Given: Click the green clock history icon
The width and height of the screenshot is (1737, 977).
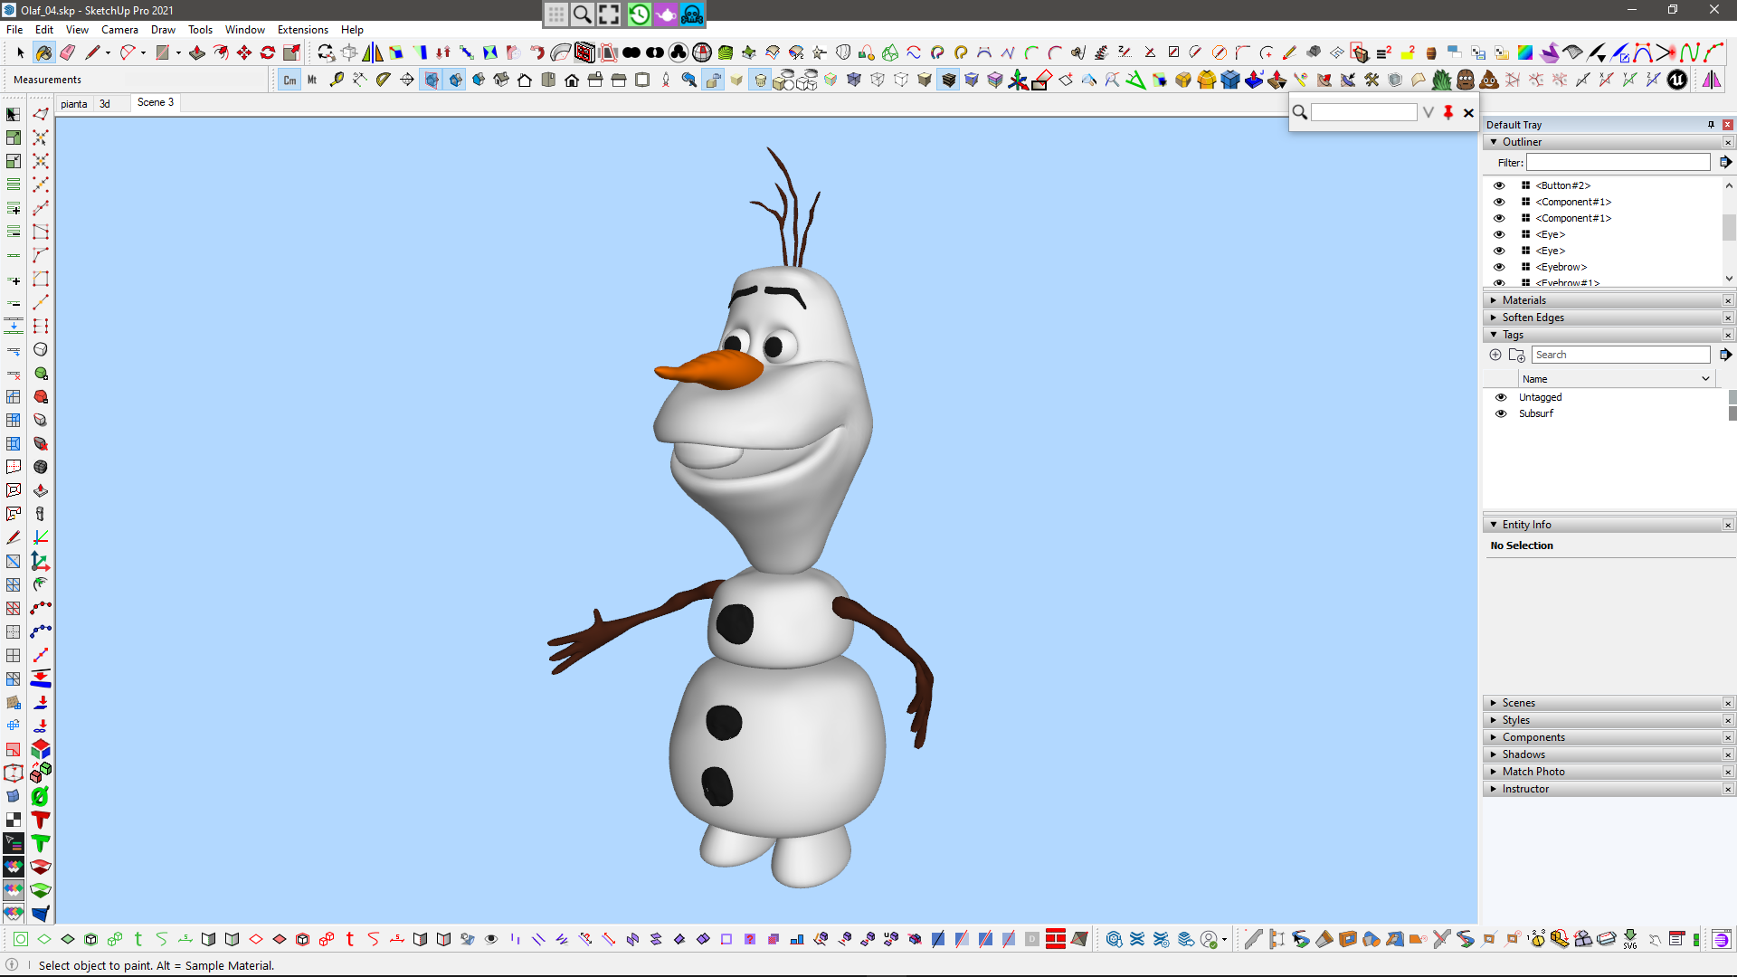Looking at the screenshot, I should coord(640,14).
